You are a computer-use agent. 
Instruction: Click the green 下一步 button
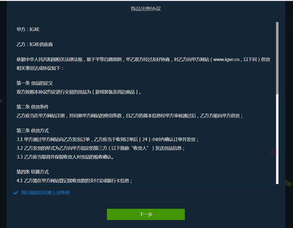pyautogui.click(x=146, y=214)
